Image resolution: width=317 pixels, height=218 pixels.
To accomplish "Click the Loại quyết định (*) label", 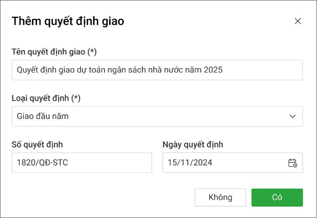I will (x=46, y=98).
